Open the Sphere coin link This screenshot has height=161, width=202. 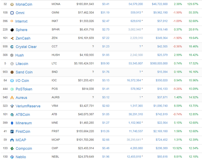coord(21,30)
